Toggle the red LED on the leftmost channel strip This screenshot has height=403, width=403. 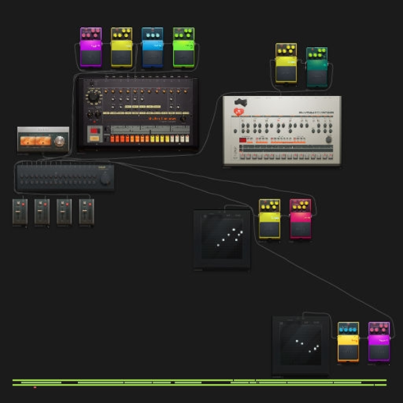tap(23, 204)
